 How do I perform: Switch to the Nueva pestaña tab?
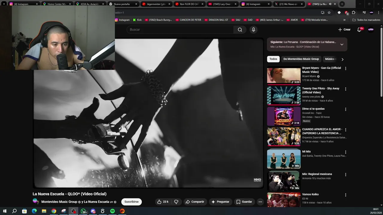(123, 4)
